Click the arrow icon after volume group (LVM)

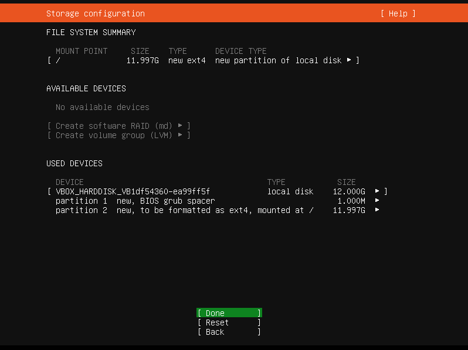(x=180, y=135)
